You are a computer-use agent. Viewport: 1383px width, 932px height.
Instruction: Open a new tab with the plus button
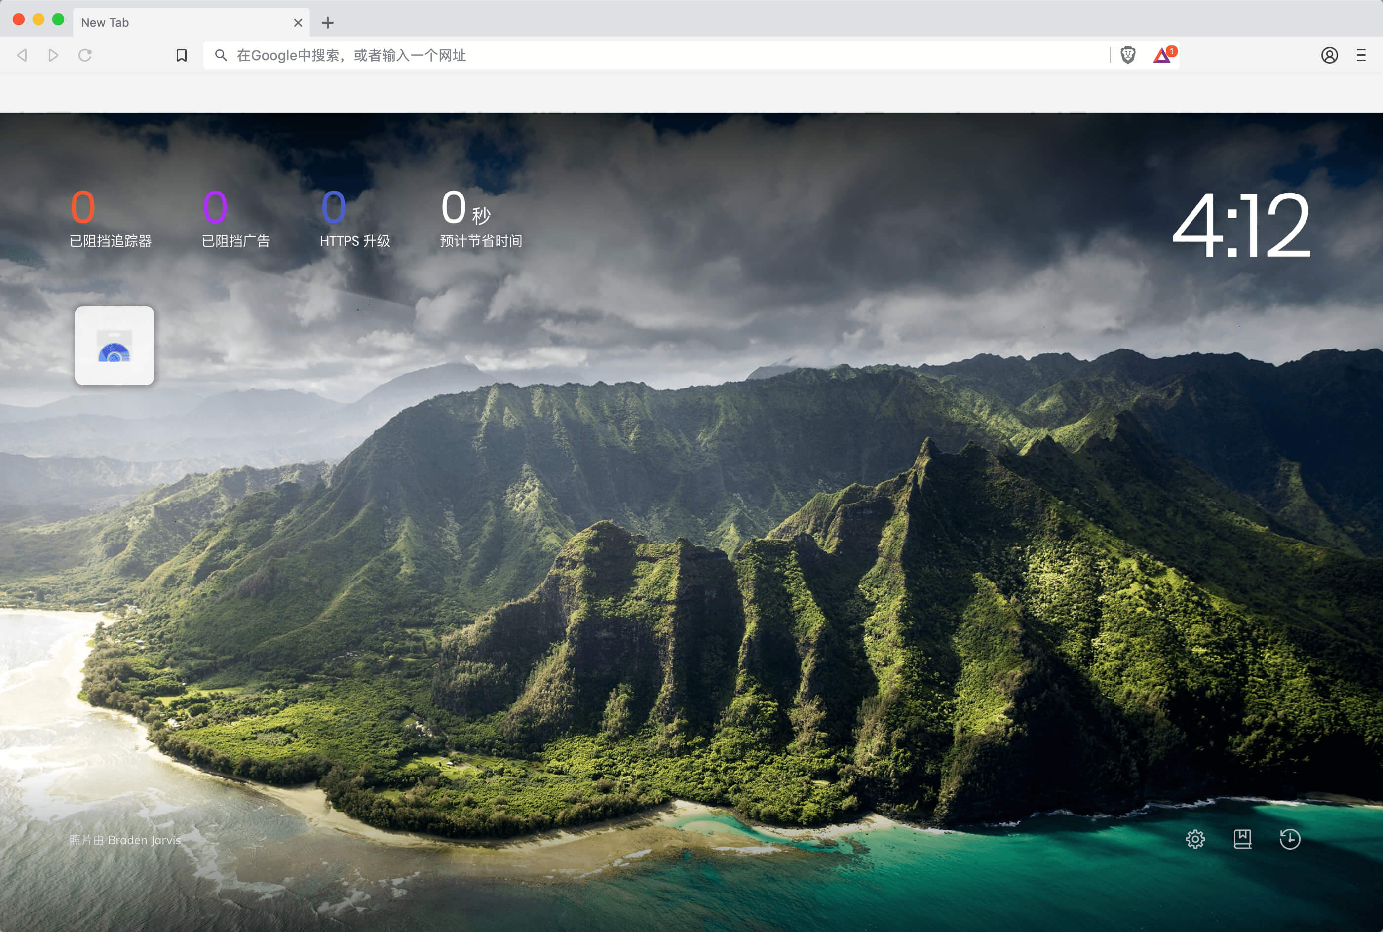327,23
